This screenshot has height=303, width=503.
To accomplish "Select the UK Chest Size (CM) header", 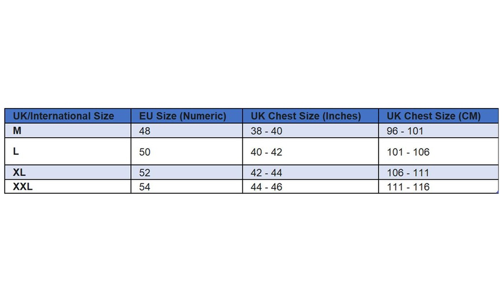I will tap(434, 116).
